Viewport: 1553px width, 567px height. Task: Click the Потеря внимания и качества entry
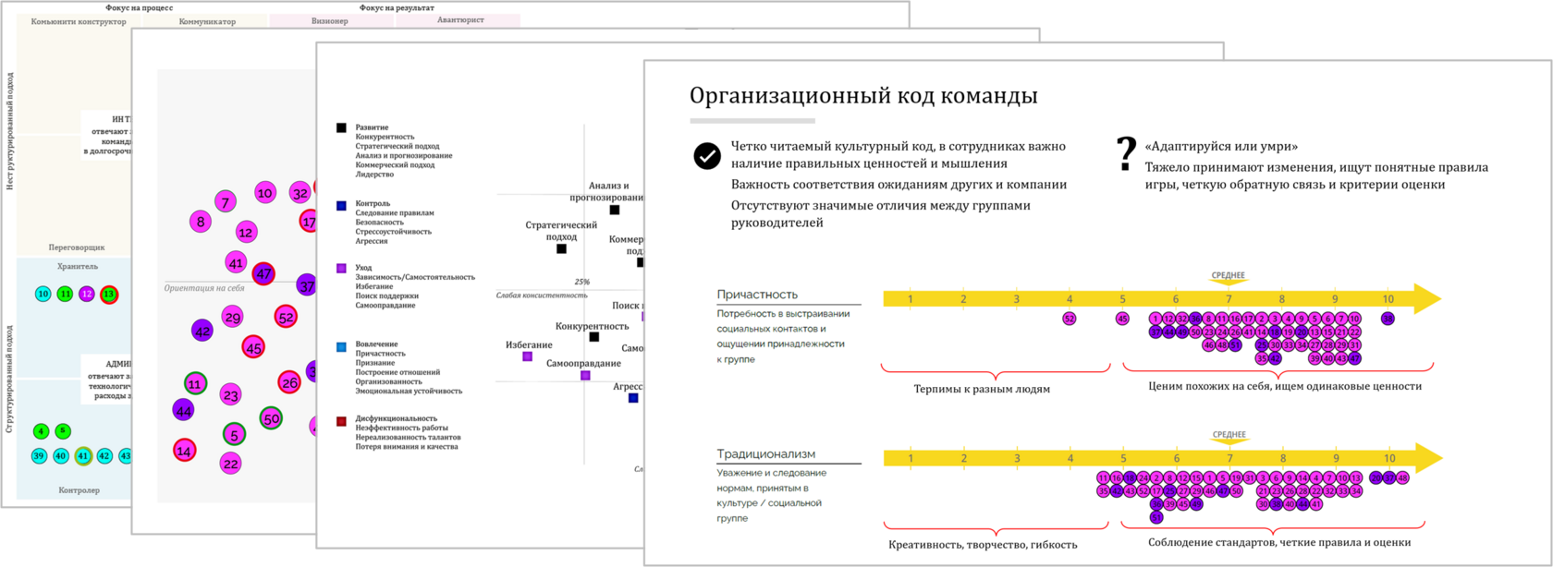tap(408, 447)
